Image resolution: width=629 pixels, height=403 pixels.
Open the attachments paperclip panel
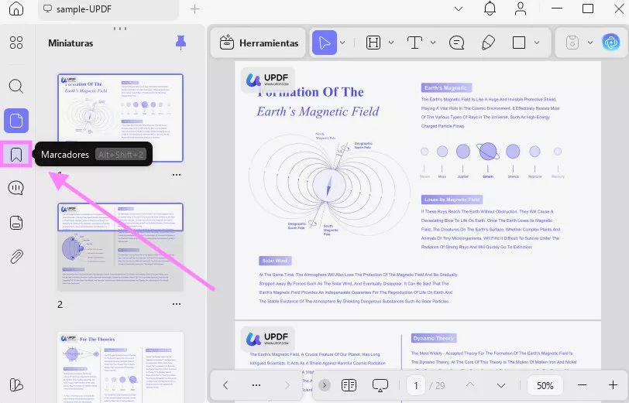pos(16,256)
